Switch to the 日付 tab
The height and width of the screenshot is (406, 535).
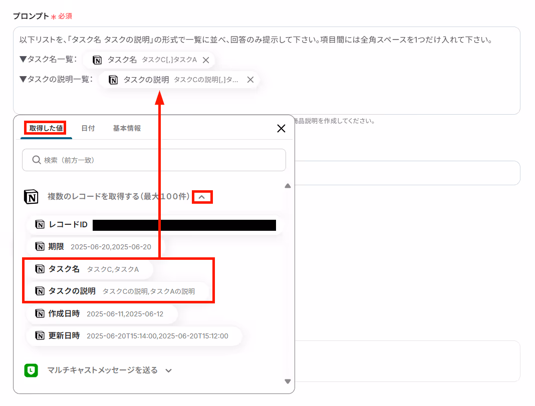(x=88, y=128)
